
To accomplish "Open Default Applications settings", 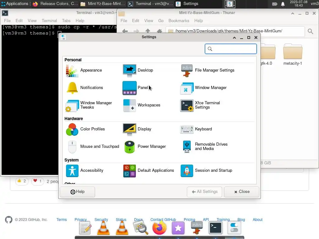I will (x=149, y=171).
